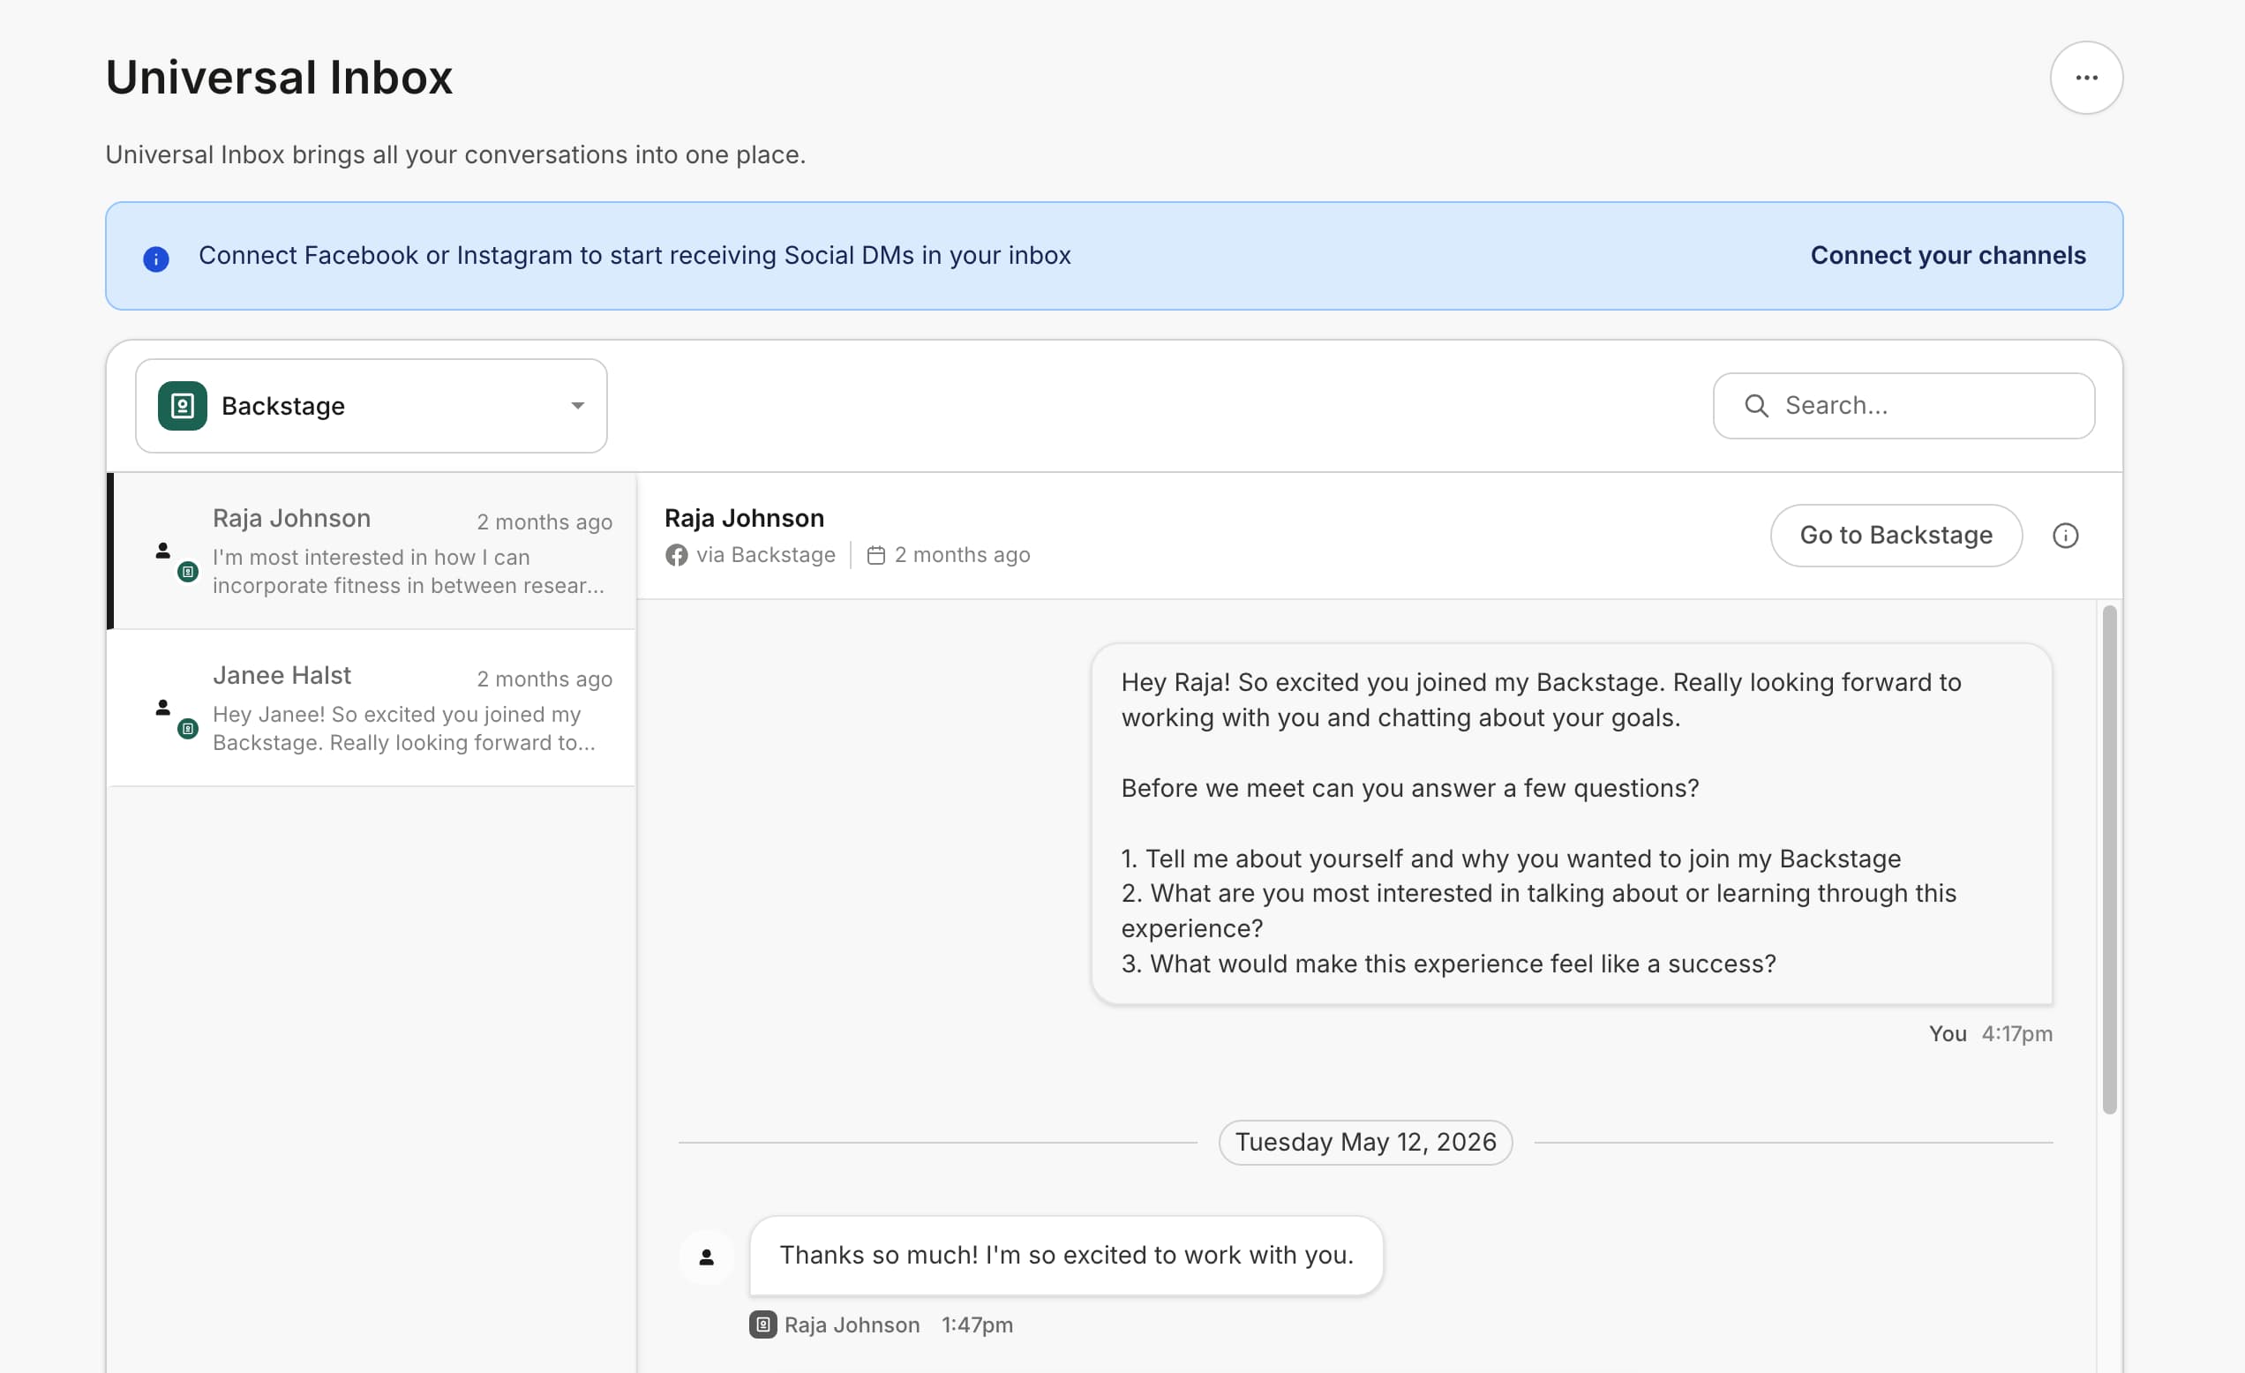Click the Connect Facebook or Instagram banner text
2245x1373 pixels.
pyautogui.click(x=634, y=255)
